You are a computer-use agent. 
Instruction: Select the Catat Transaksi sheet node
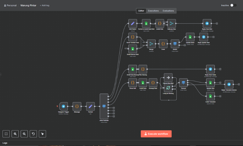tap(210, 96)
